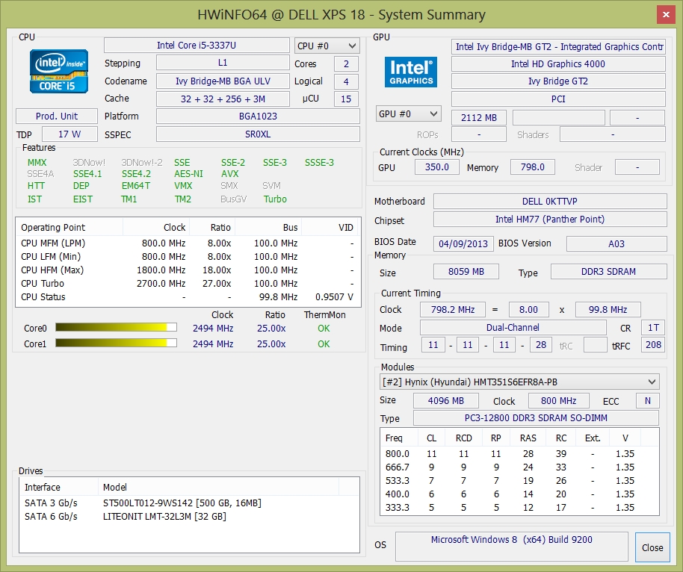Click the Freq column header in timings table
The height and width of the screenshot is (572, 683).
coord(400,438)
